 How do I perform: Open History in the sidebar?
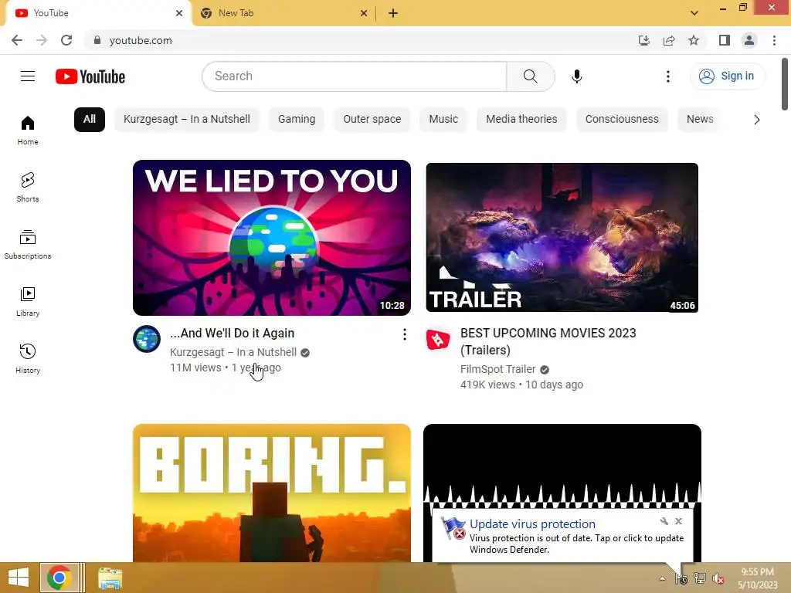tap(28, 358)
